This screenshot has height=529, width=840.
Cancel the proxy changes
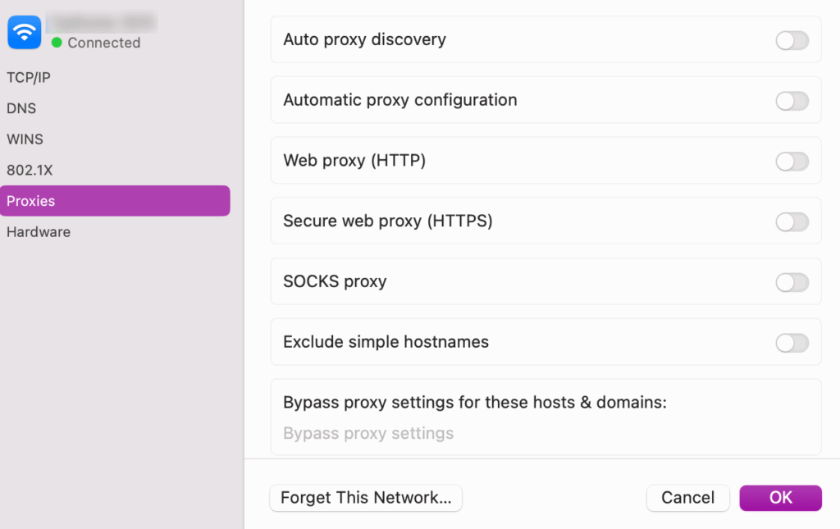point(687,498)
